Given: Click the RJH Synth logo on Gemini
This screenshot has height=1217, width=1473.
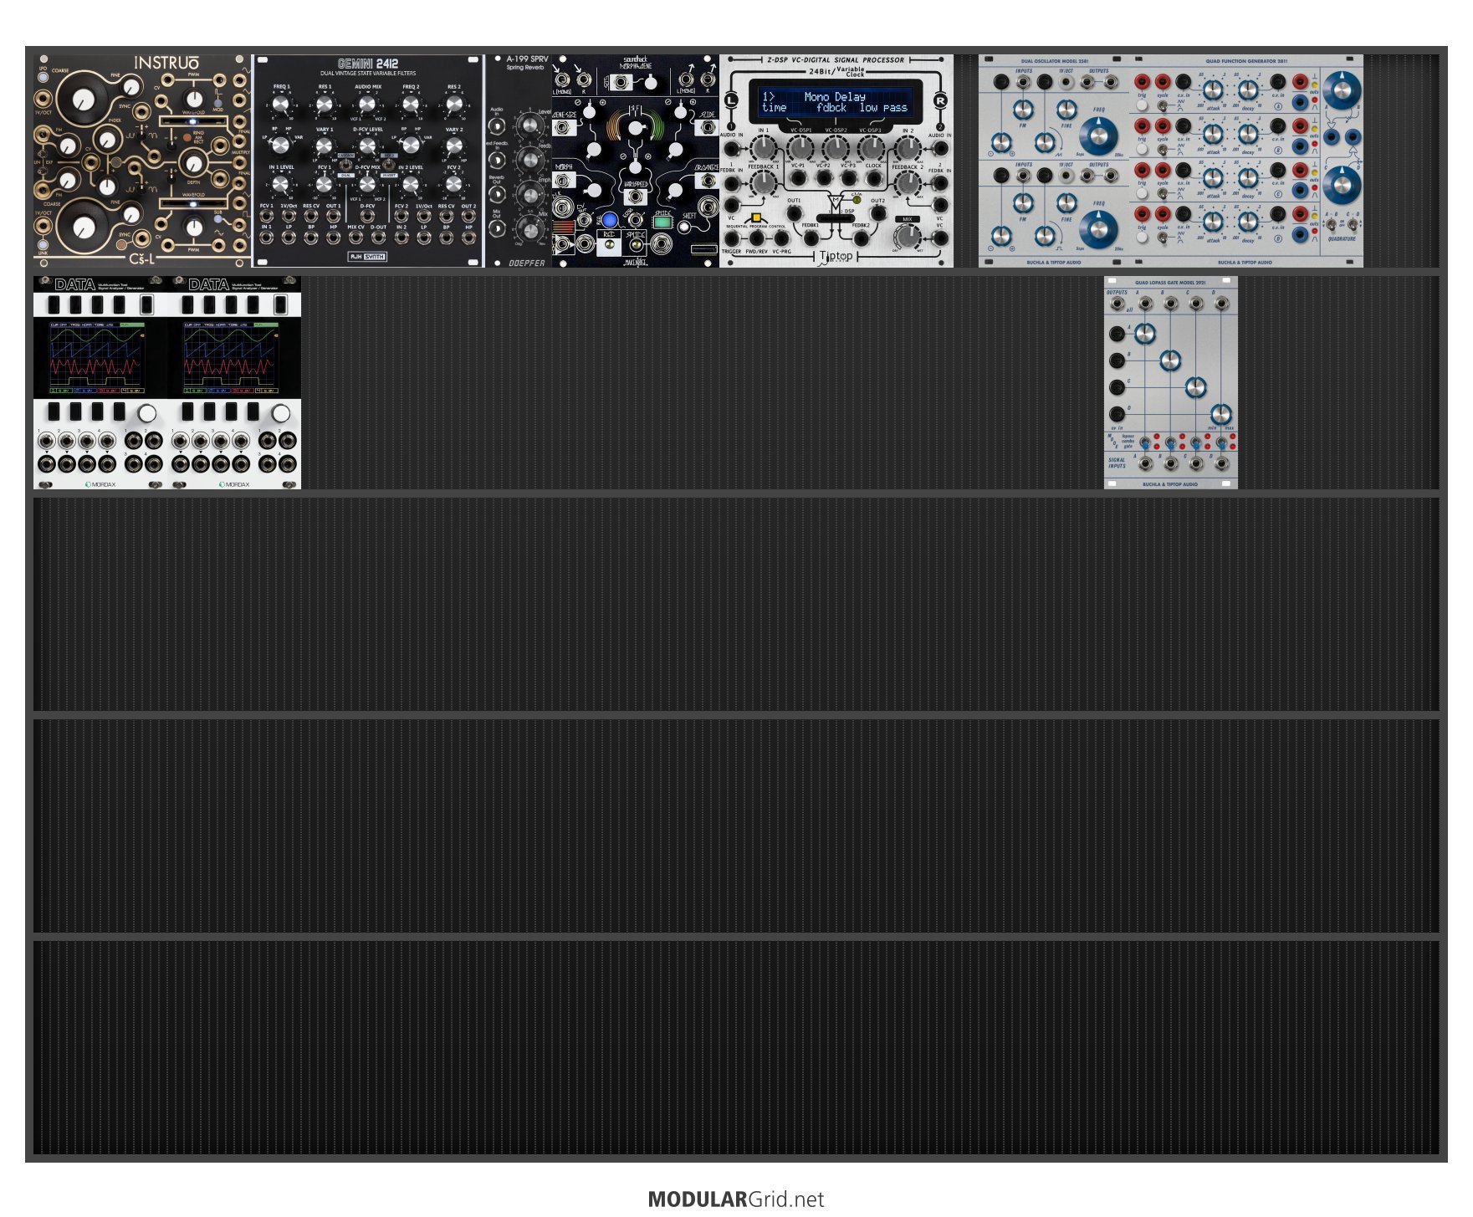Looking at the screenshot, I should point(367,256).
